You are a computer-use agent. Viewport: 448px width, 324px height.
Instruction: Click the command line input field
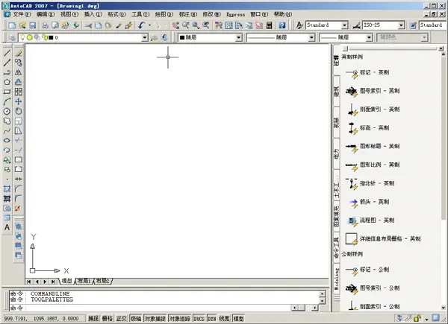(x=150, y=308)
